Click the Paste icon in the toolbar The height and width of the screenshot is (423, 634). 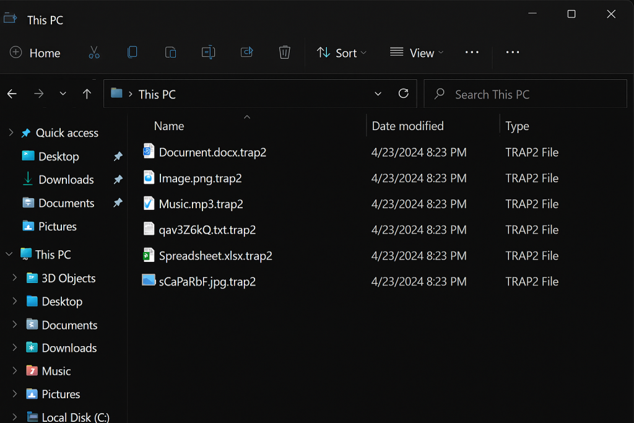tap(170, 53)
